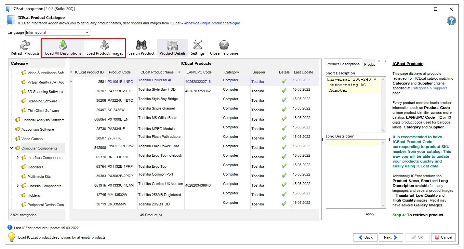Select Peripheral Device Cases category
The width and height of the screenshot is (464, 249).
point(46,205)
